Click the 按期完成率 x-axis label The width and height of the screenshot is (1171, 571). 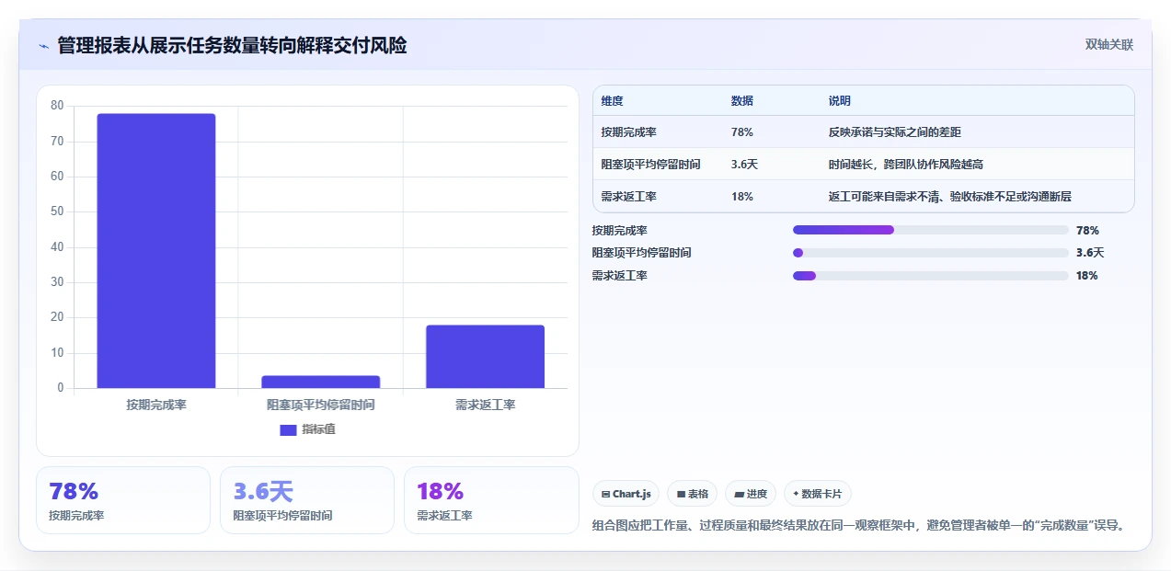point(156,405)
